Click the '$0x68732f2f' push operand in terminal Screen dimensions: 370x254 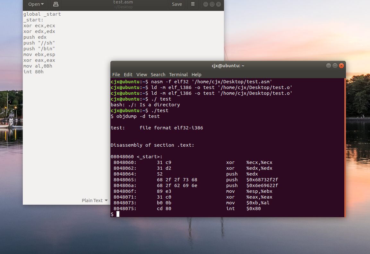[x=262, y=180]
